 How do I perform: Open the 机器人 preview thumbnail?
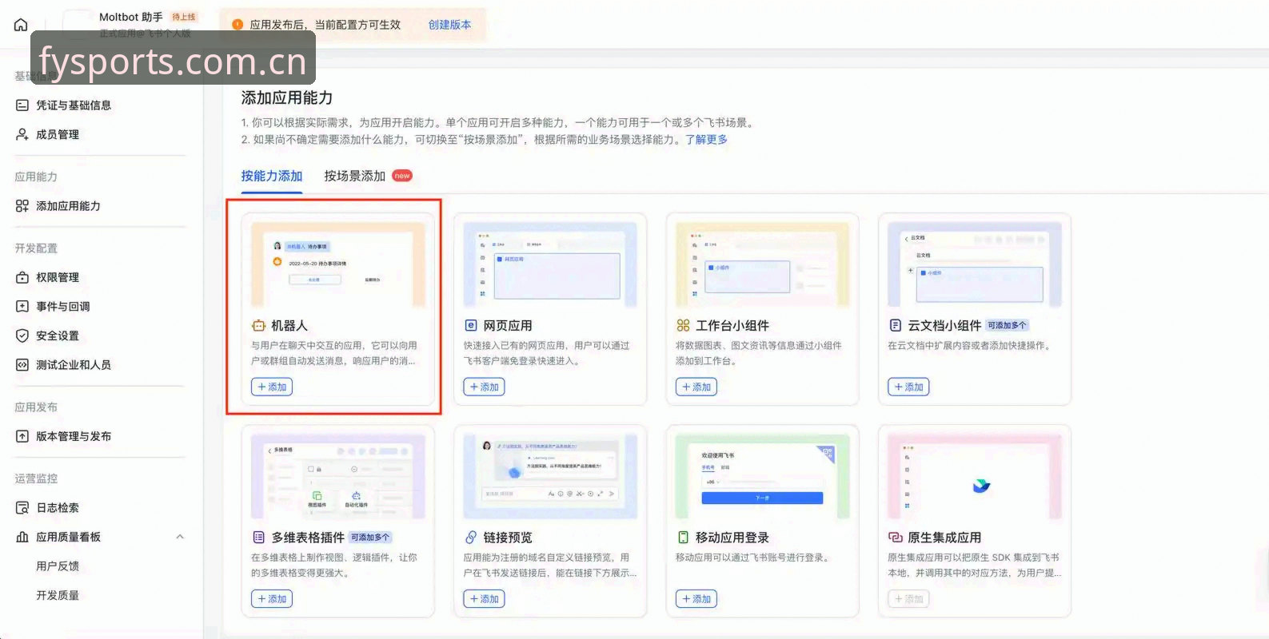tap(338, 265)
